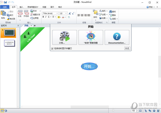Align text right in paragraph group
Image resolution: width=161 pixels, height=113 pixels.
[x=85, y=15]
